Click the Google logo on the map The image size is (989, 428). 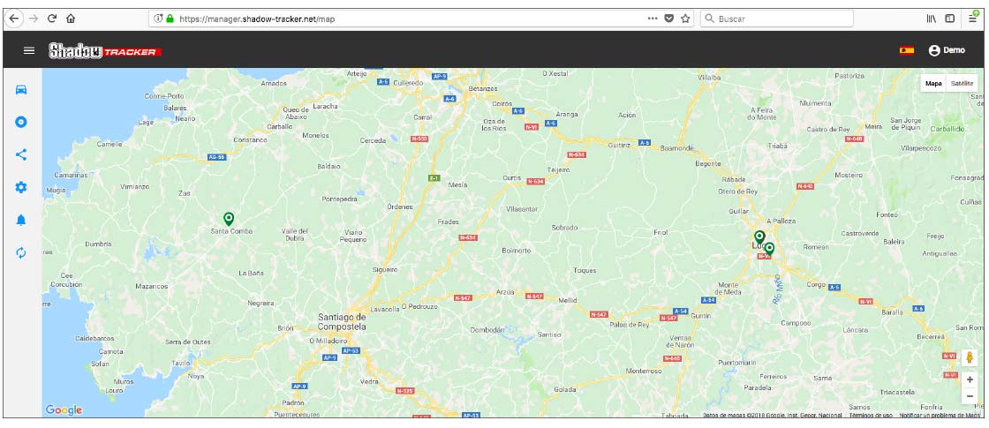[x=64, y=410]
